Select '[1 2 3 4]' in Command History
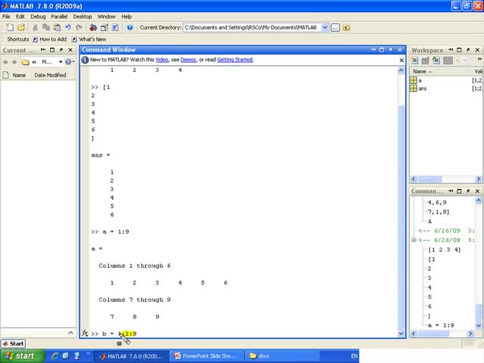This screenshot has width=484, height=363. coord(444,250)
